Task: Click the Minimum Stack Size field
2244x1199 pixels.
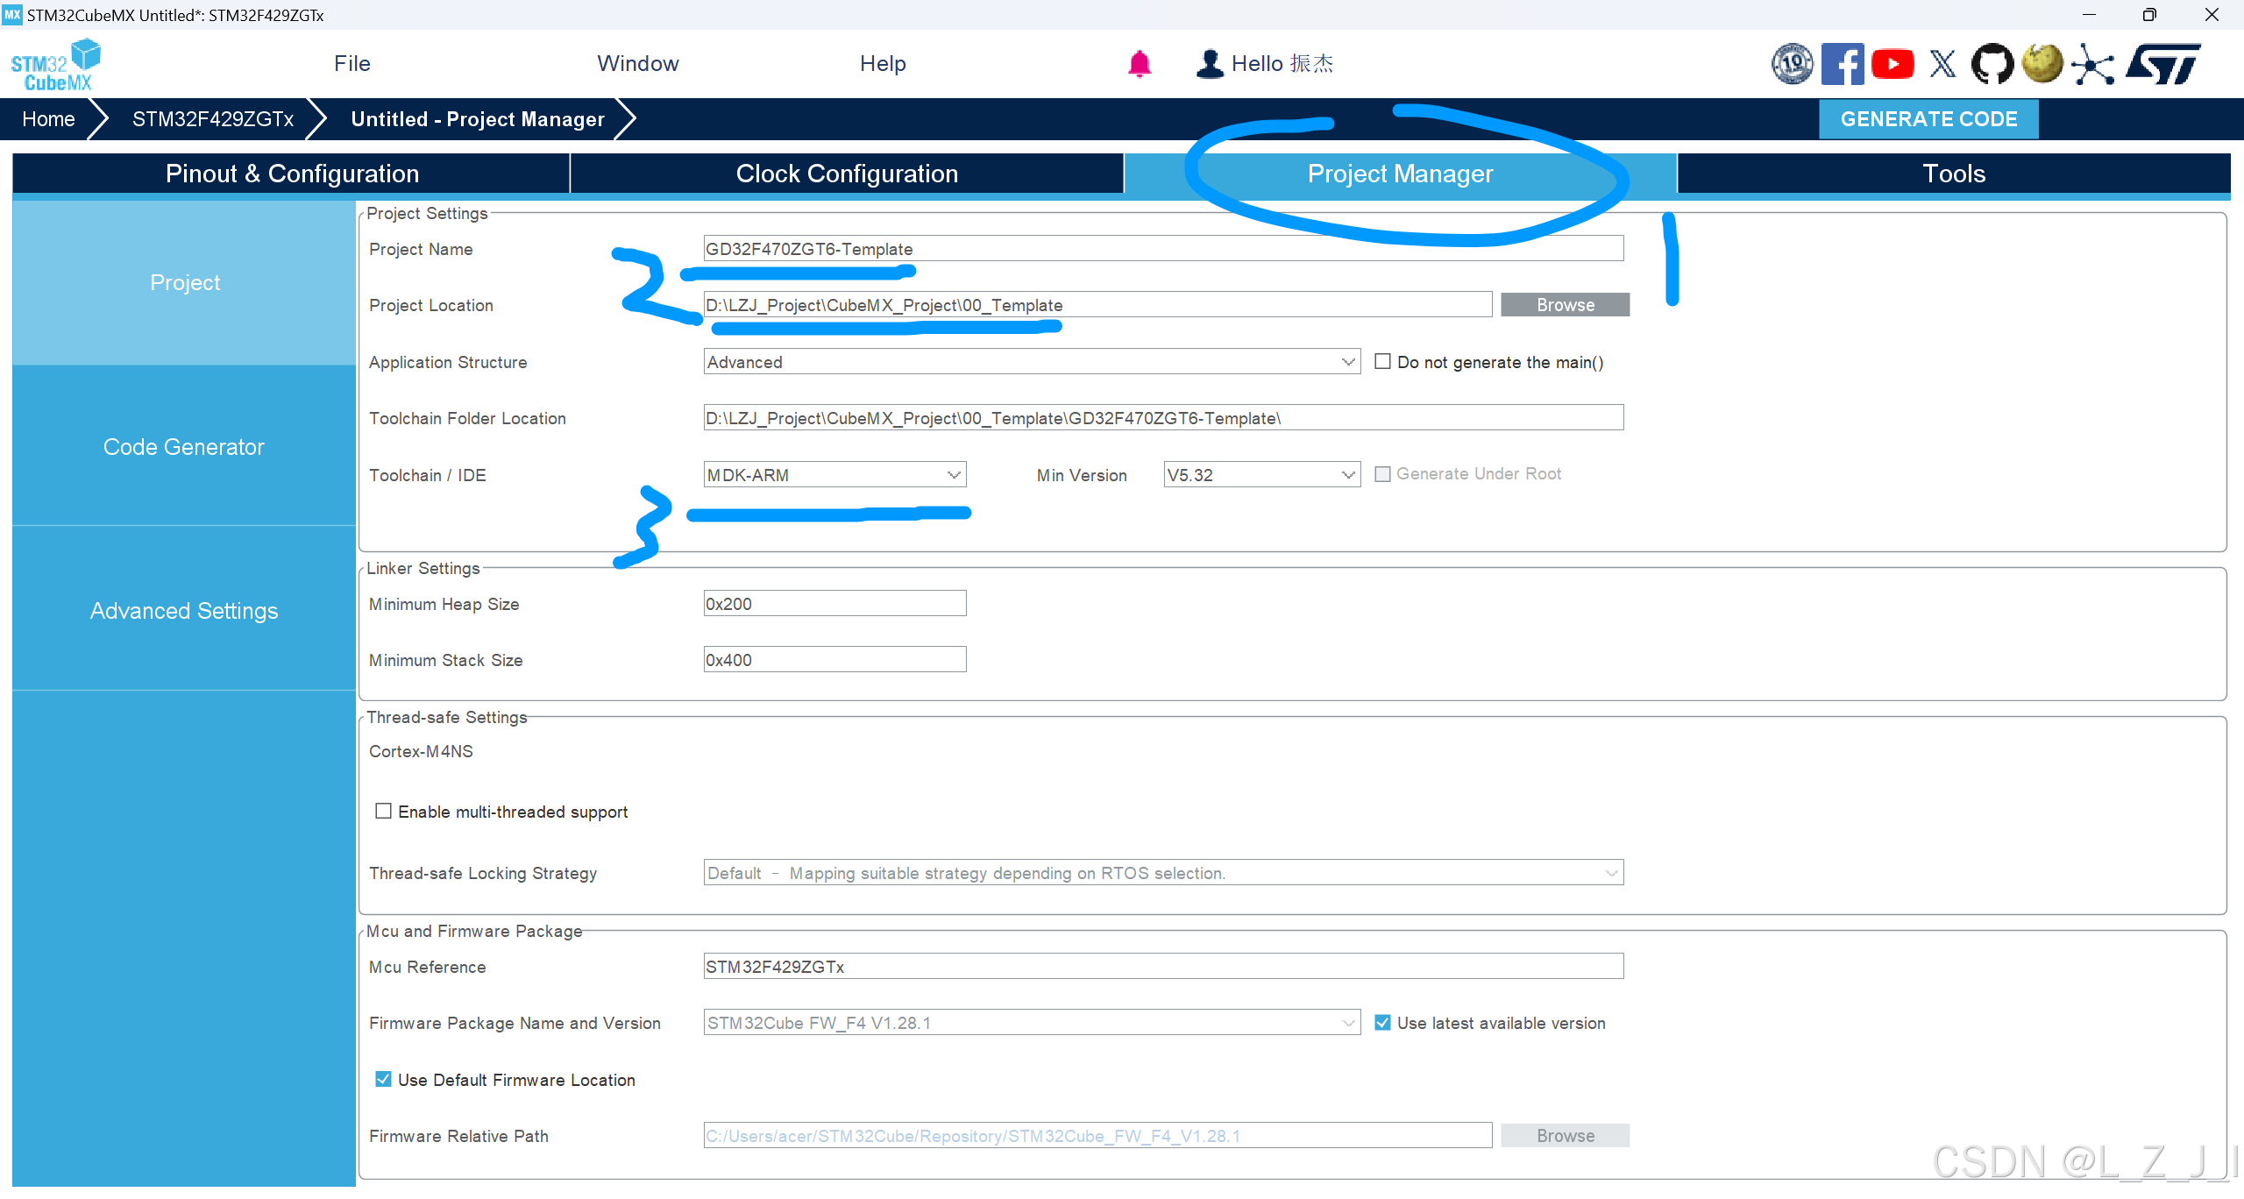Action: click(834, 660)
